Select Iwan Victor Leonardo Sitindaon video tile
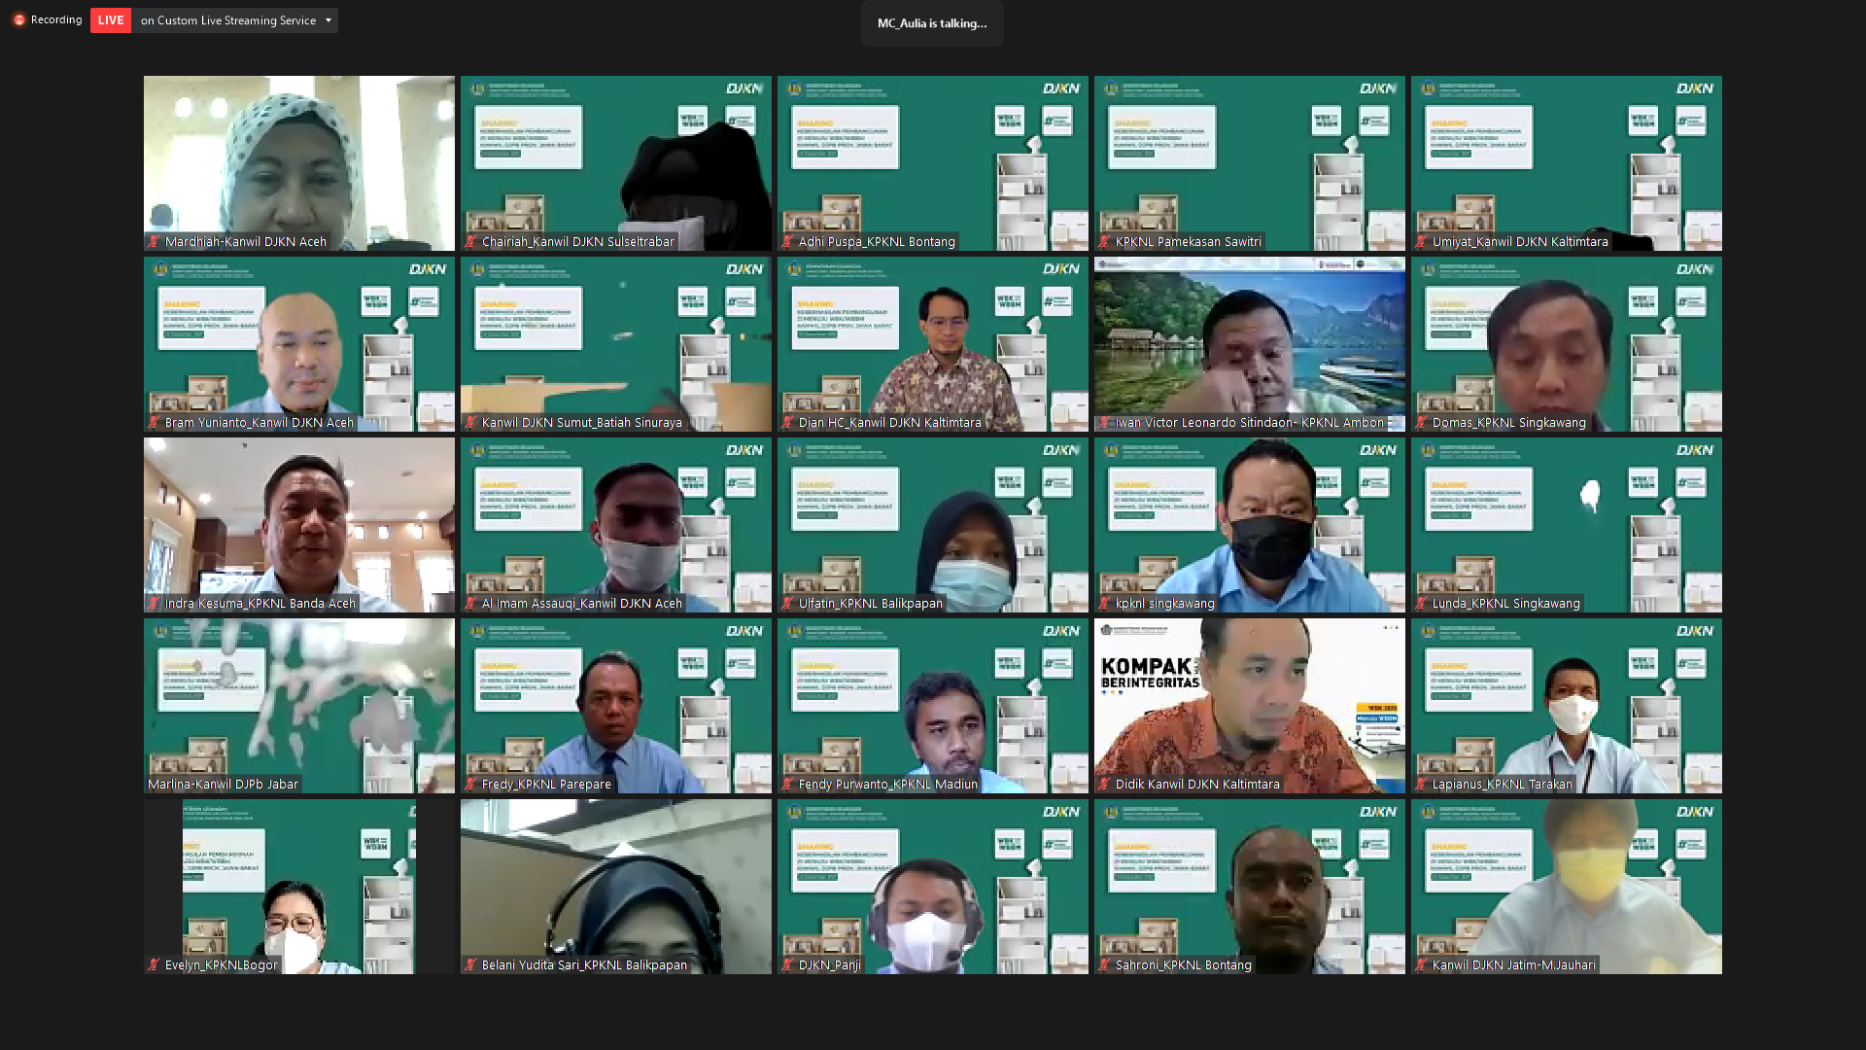Image resolution: width=1866 pixels, height=1050 pixels. (x=1249, y=343)
